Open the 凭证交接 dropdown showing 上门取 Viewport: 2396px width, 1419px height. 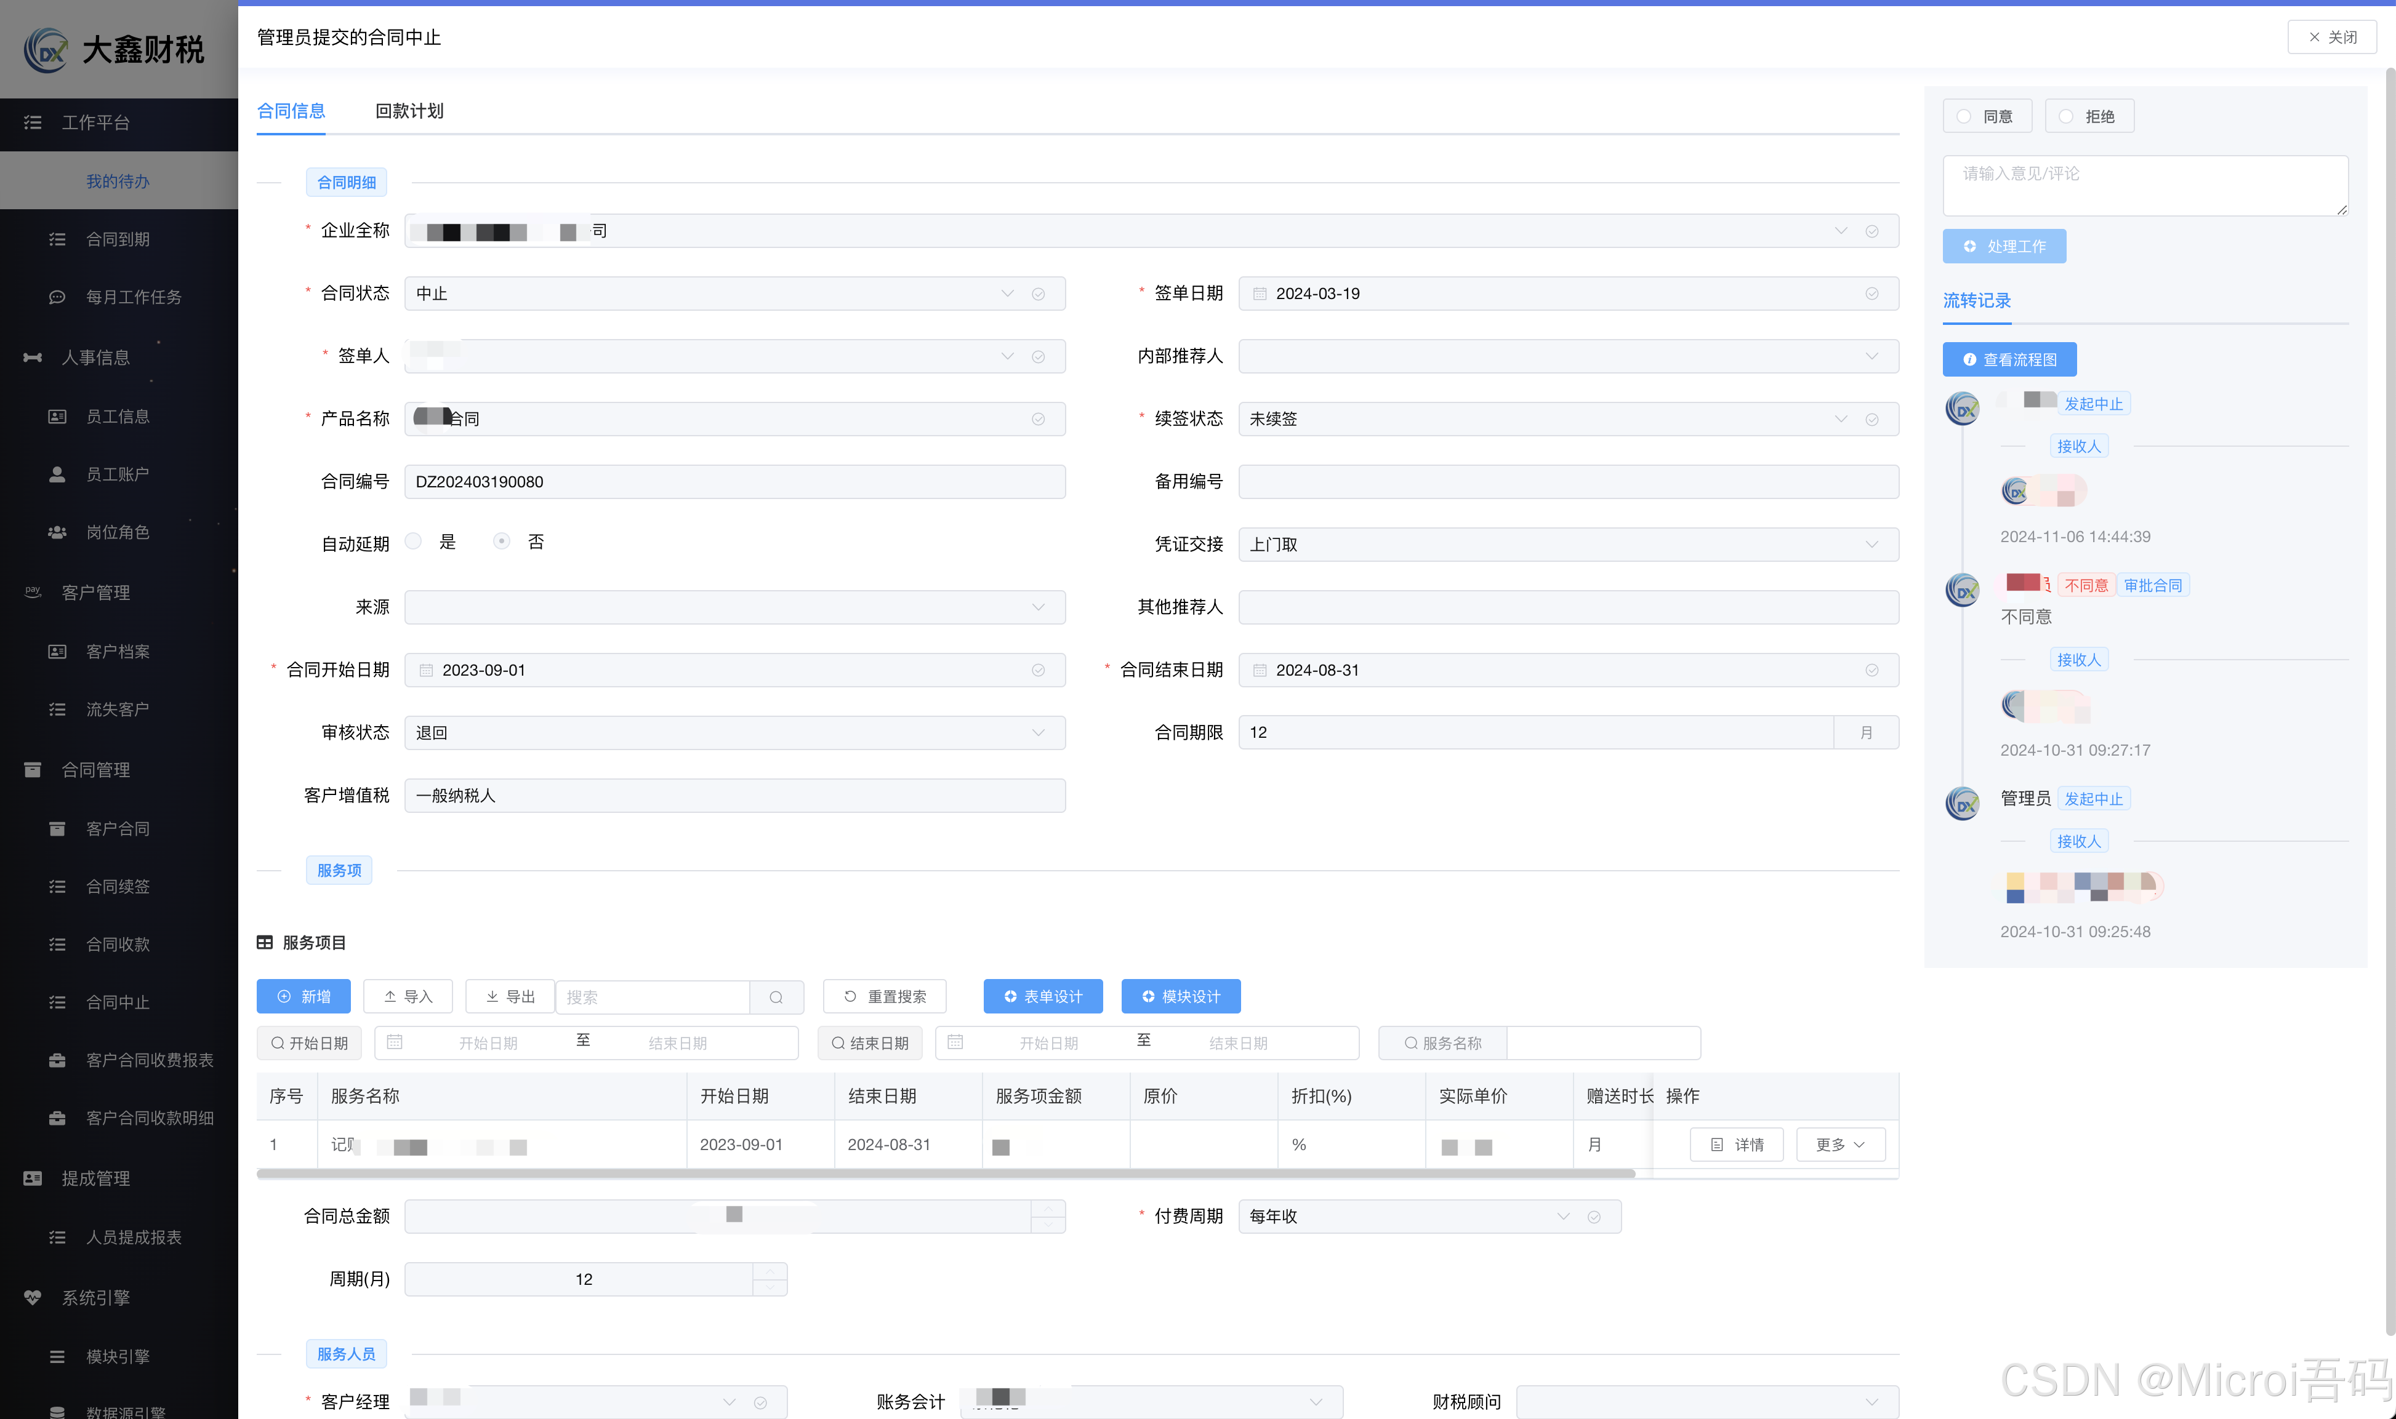1872,544
